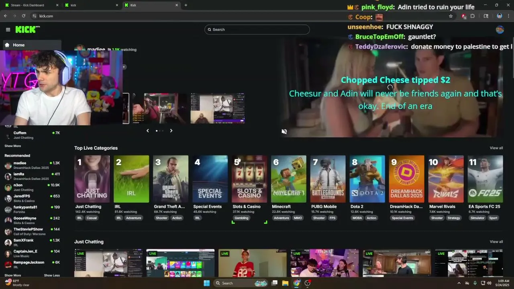
Task: Click the MOBA tag under Dota 2
Action: (x=357, y=218)
